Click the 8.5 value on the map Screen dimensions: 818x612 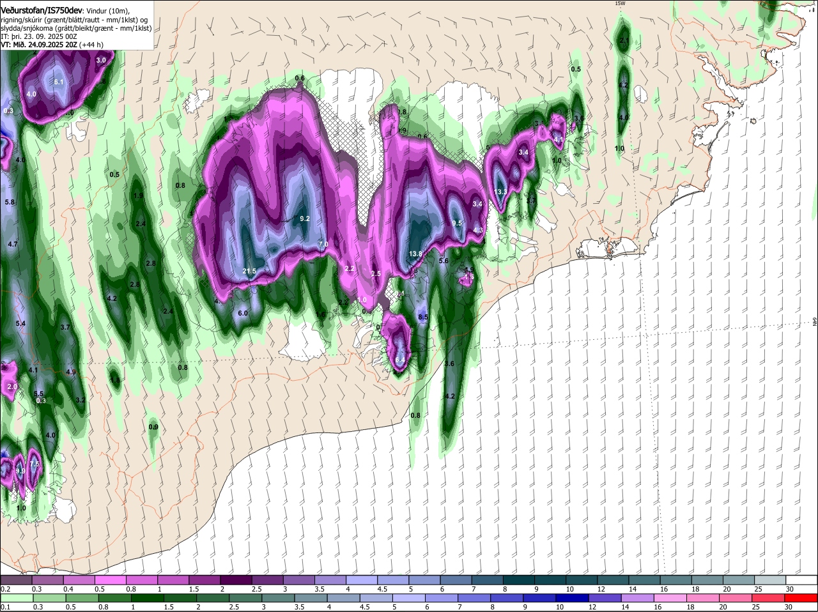(x=423, y=317)
